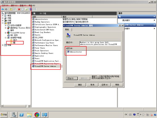This screenshot has height=118, width=157.
Task: Click the description text field
Action: click(100, 43)
